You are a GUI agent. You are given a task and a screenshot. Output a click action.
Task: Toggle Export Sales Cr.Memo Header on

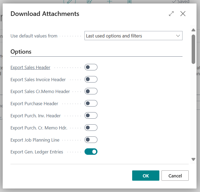click(x=91, y=91)
